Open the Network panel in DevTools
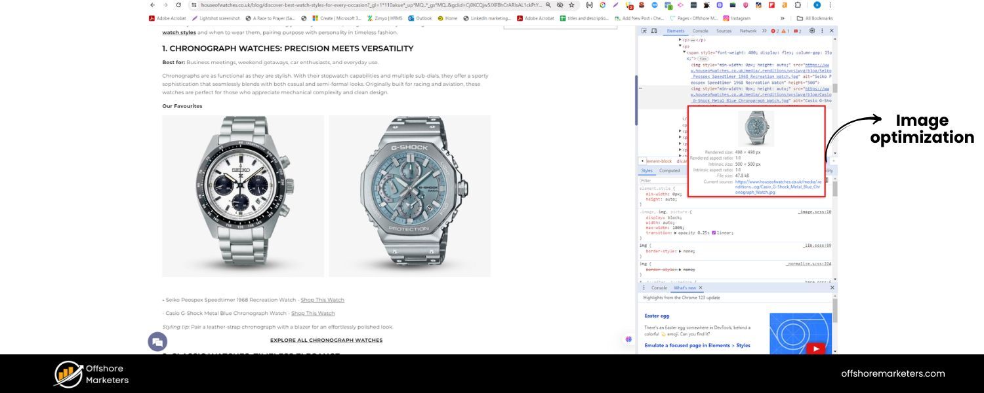The height and width of the screenshot is (393, 984). 748,31
